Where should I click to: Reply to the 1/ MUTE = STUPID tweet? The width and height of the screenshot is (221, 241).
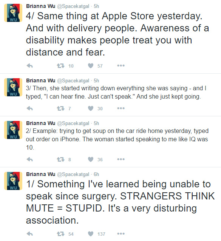tap(30, 234)
